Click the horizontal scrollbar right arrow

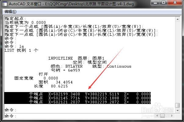pos(172,116)
